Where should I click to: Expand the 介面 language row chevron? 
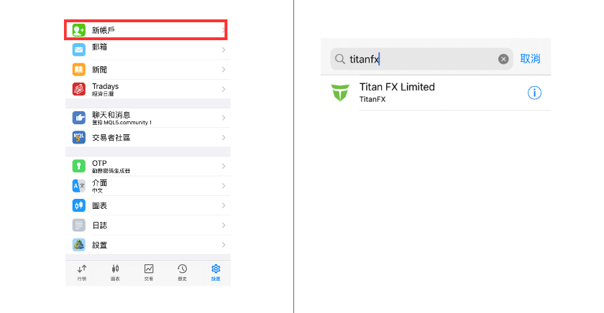pos(224,186)
